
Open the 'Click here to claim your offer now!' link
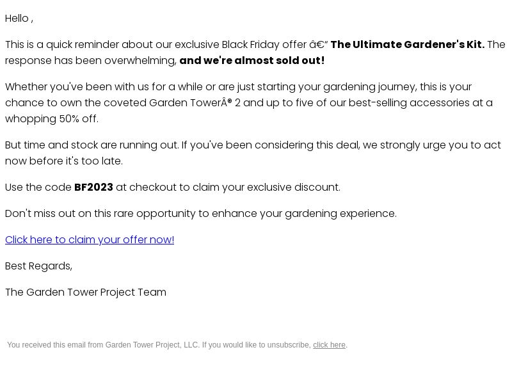(90, 239)
